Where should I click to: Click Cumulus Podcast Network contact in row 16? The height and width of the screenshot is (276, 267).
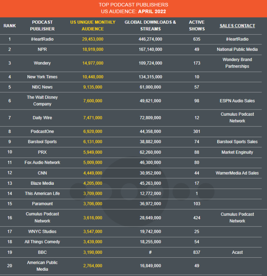pos(237,218)
